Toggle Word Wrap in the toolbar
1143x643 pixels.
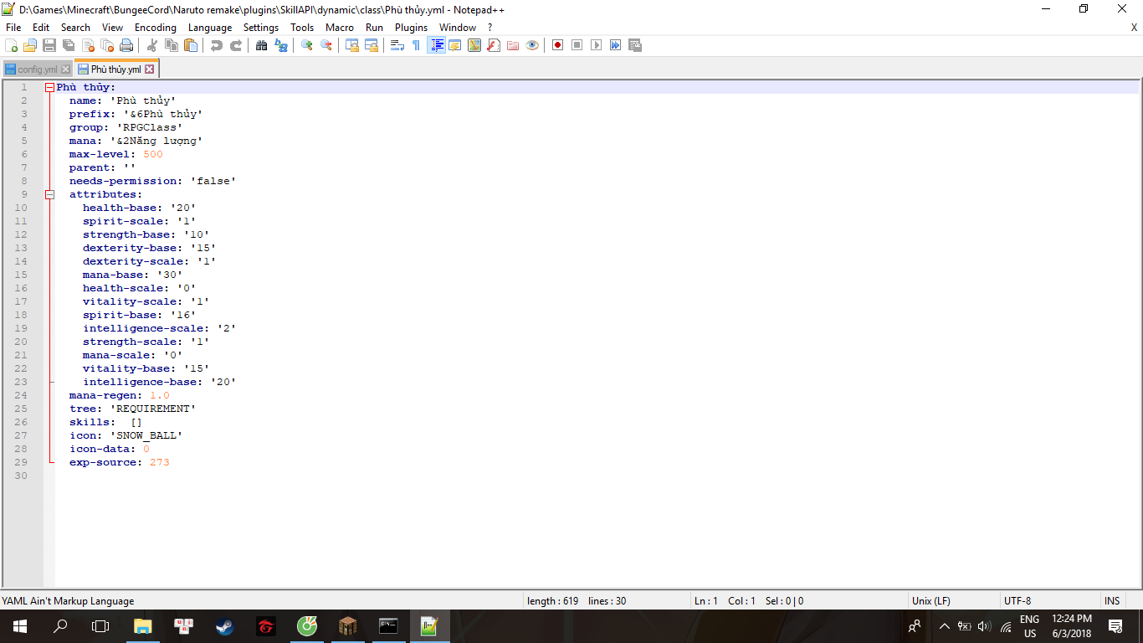397,45
